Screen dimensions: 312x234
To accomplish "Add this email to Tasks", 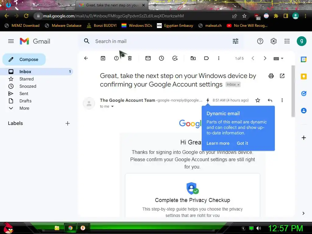I will [x=175, y=58].
